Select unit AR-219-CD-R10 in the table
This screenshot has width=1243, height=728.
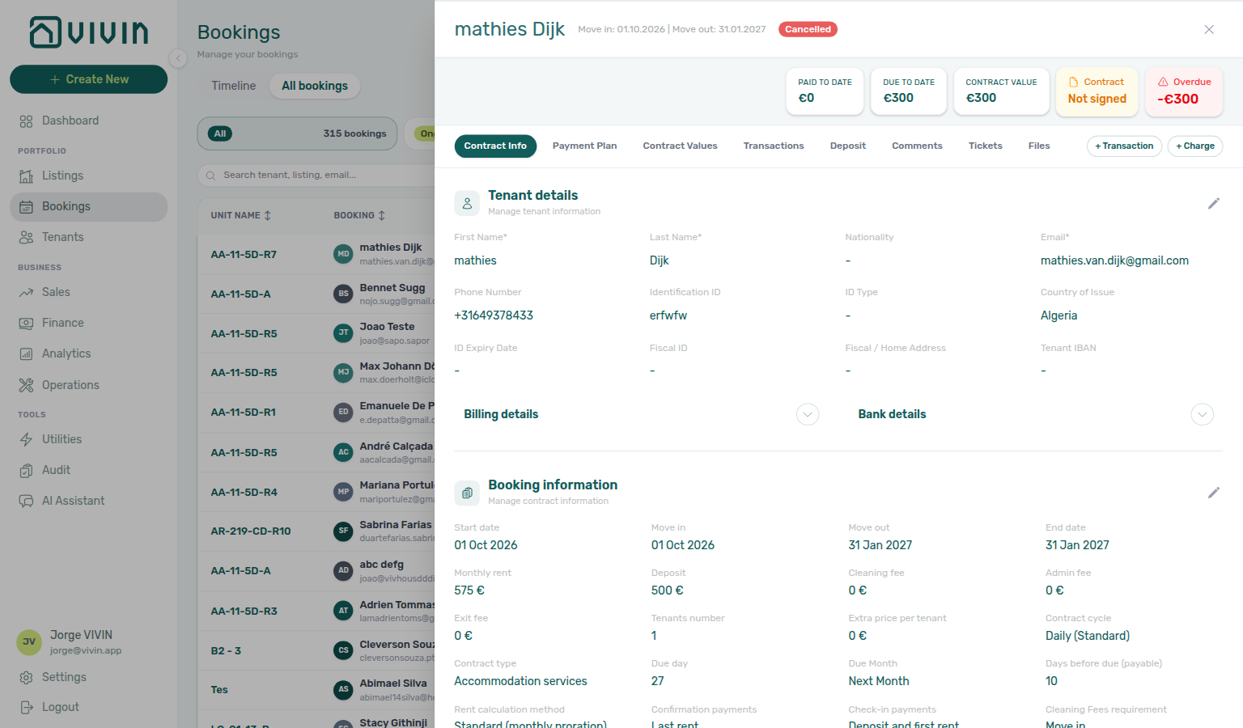pyautogui.click(x=251, y=531)
